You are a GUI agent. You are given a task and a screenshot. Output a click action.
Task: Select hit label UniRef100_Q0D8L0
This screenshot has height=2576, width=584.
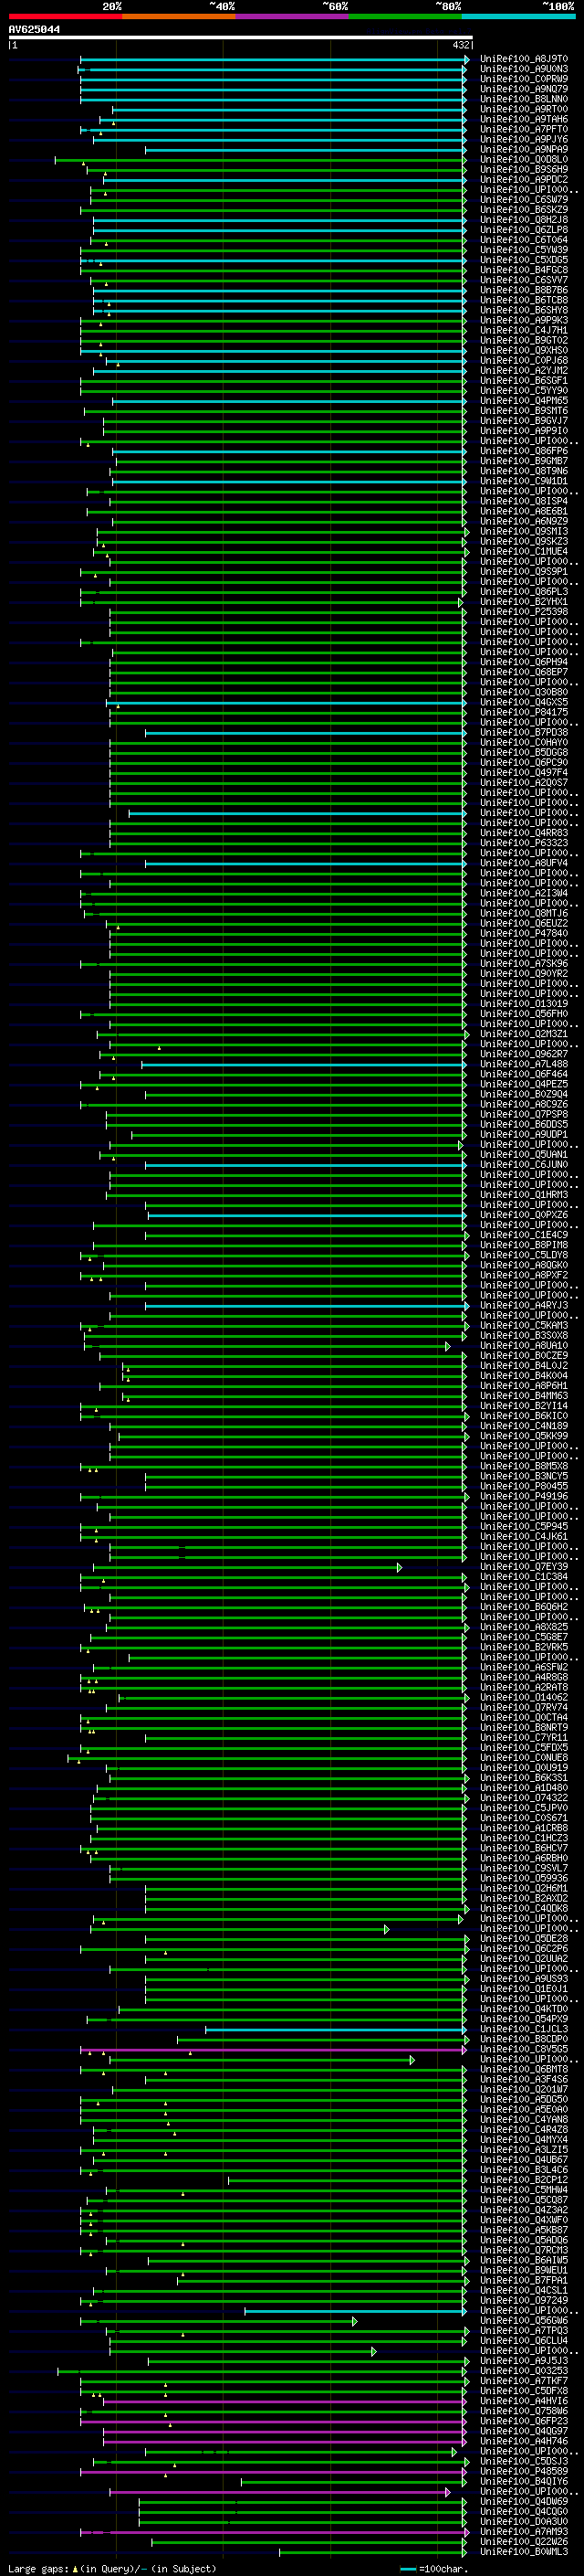click(x=524, y=159)
